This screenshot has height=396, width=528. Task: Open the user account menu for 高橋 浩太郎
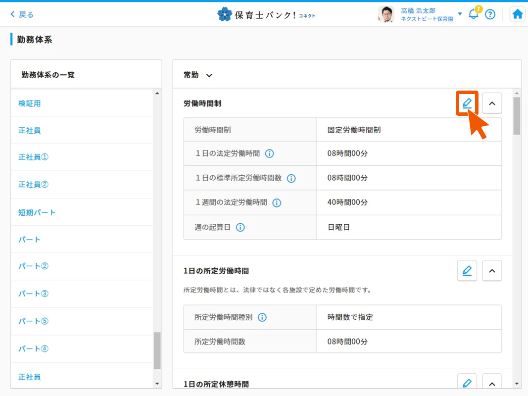coord(460,14)
